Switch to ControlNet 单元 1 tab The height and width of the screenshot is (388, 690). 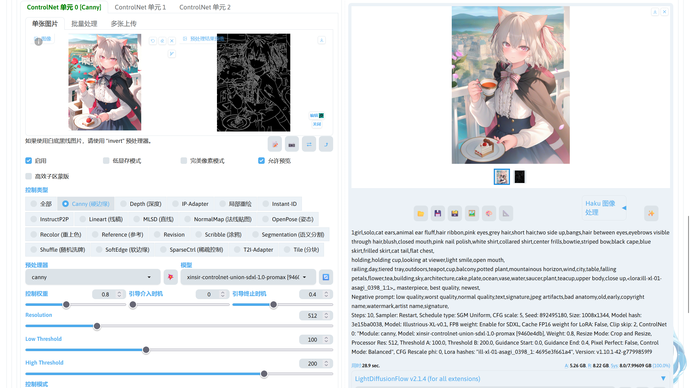(x=140, y=7)
